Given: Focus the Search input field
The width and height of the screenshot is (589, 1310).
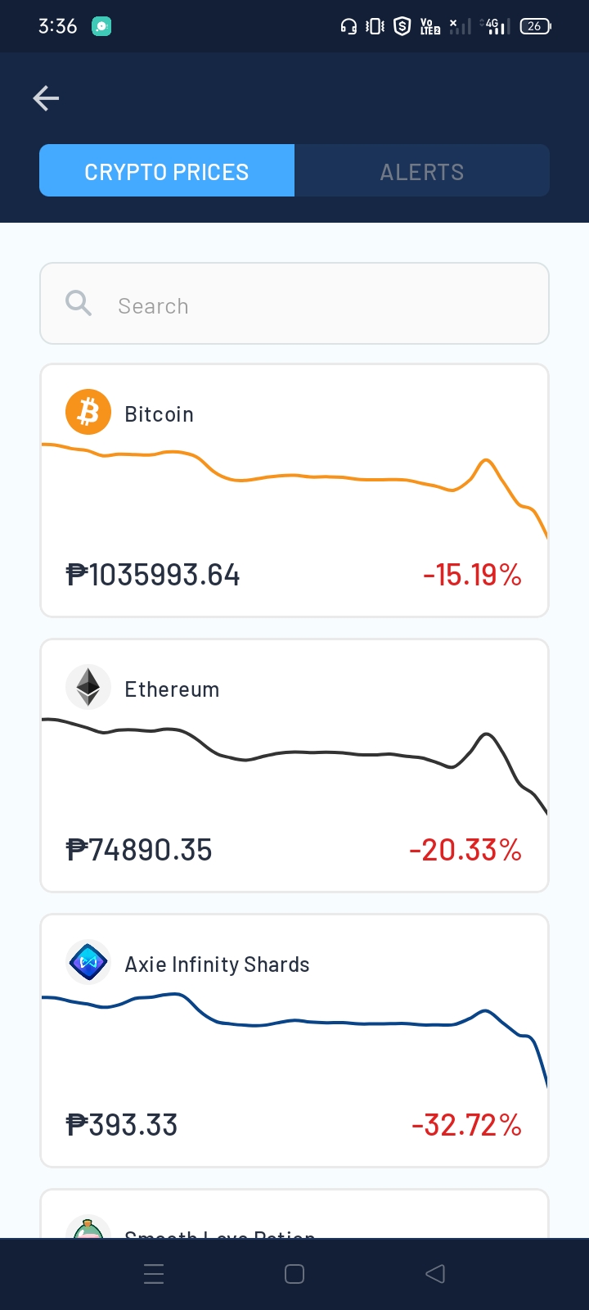Looking at the screenshot, I should click(294, 304).
